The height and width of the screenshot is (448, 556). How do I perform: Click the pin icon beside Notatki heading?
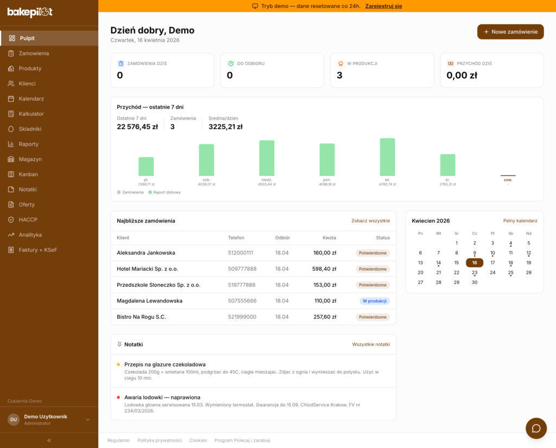point(119,344)
